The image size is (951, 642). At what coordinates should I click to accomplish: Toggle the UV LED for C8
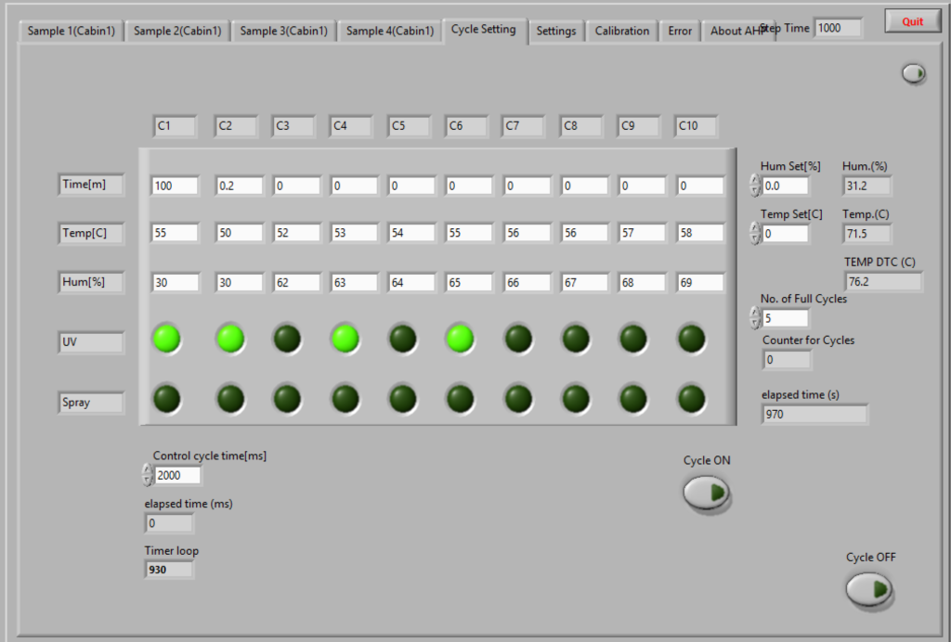[576, 339]
